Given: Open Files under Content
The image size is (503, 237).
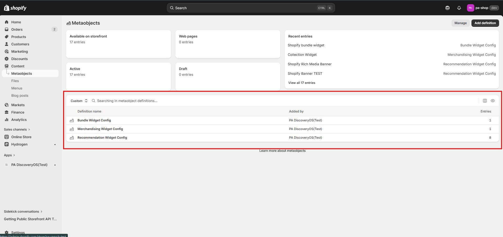Looking at the screenshot, I should pyautogui.click(x=15, y=81).
